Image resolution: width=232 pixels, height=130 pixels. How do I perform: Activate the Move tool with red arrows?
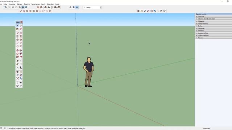pos(17,51)
